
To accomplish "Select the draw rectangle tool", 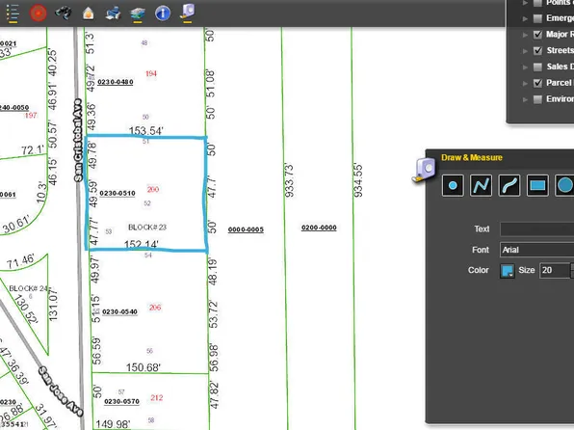I will pyautogui.click(x=537, y=185).
